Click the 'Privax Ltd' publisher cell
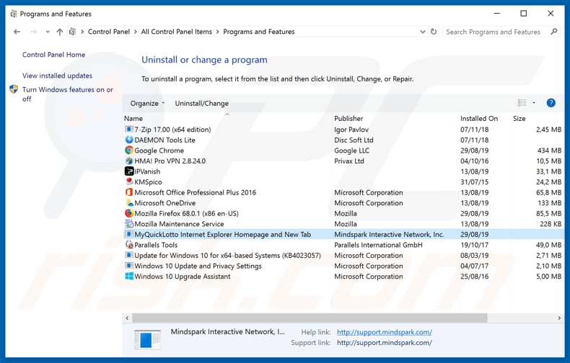This screenshot has height=363, width=570. 349,161
